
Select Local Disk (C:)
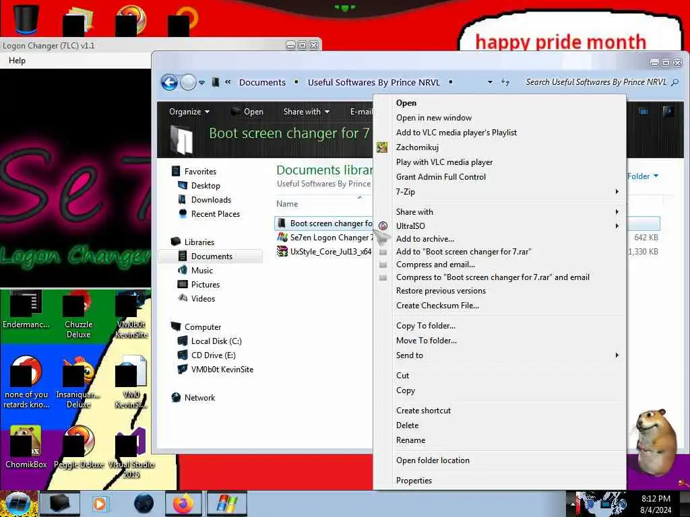[x=210, y=341]
